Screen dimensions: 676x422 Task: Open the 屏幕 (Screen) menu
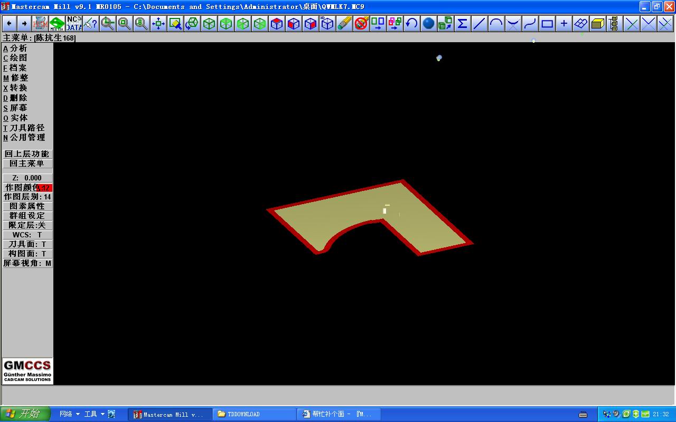click(15, 108)
